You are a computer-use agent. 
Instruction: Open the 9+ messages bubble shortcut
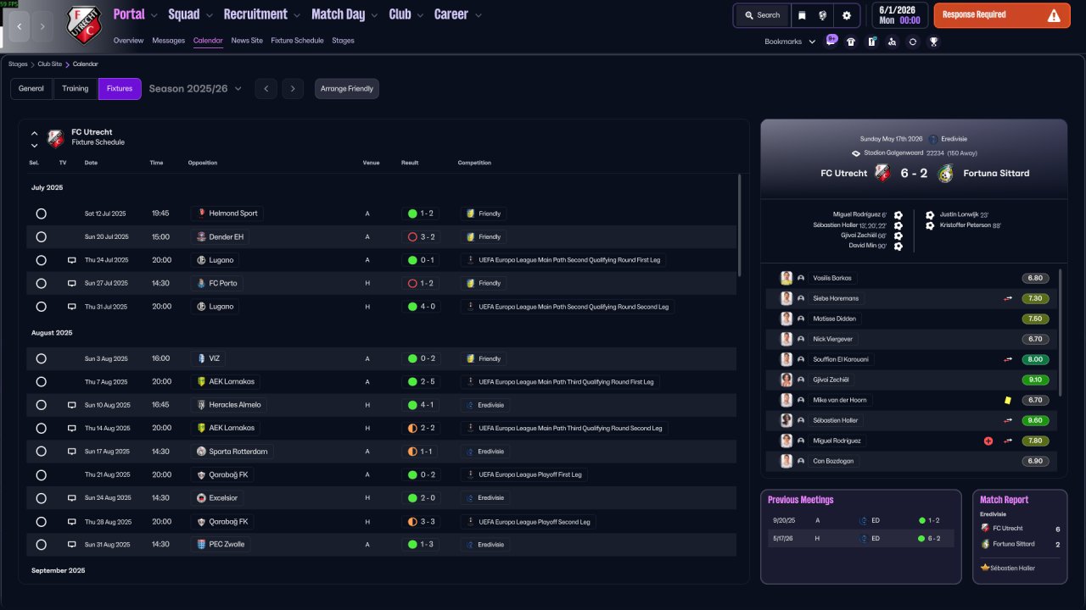(x=831, y=40)
